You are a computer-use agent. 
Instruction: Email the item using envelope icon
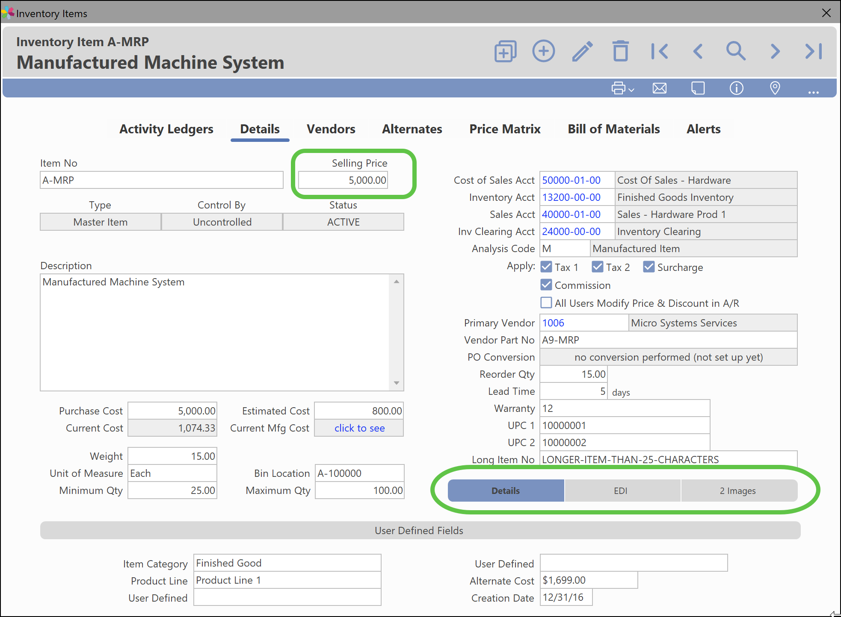[659, 88]
